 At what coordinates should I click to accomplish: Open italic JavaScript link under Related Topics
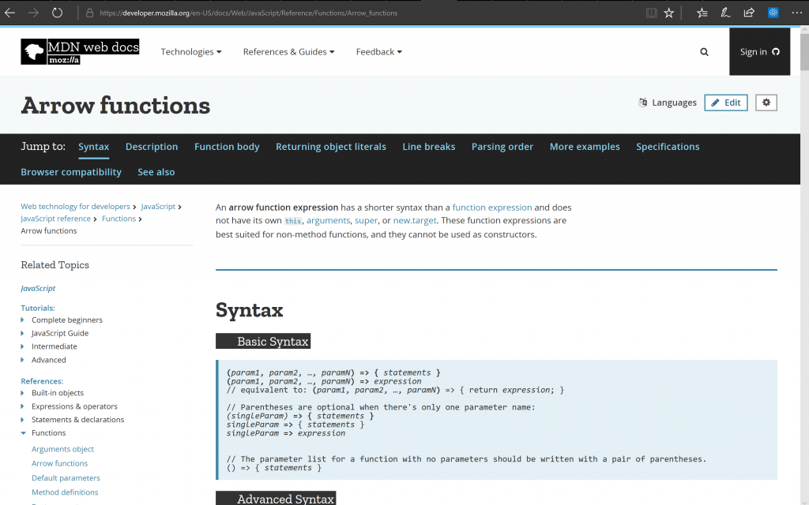tap(38, 289)
